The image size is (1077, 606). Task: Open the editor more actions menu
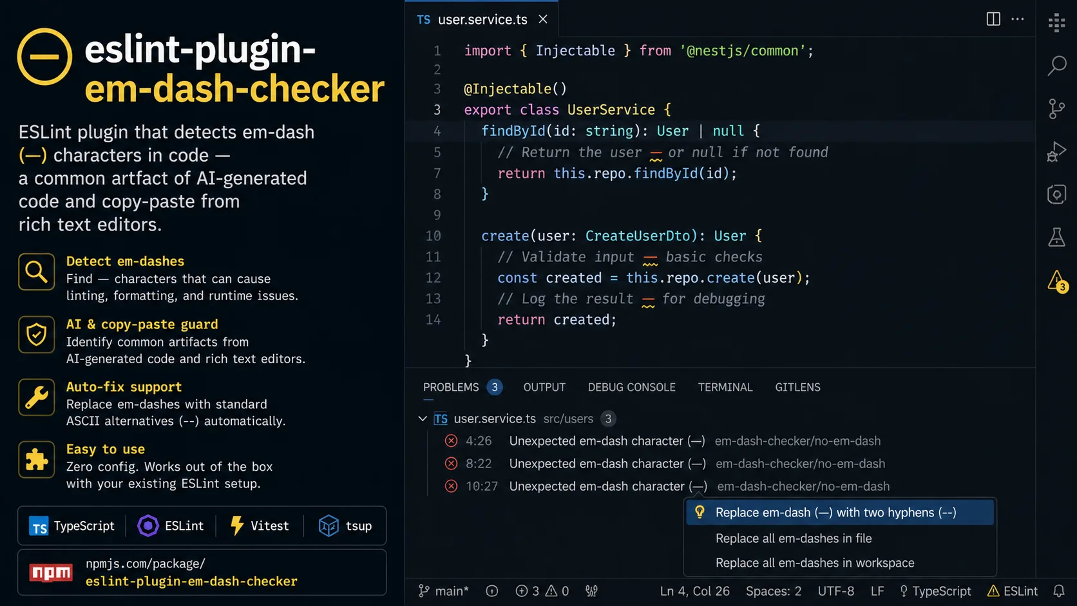[x=1017, y=19]
